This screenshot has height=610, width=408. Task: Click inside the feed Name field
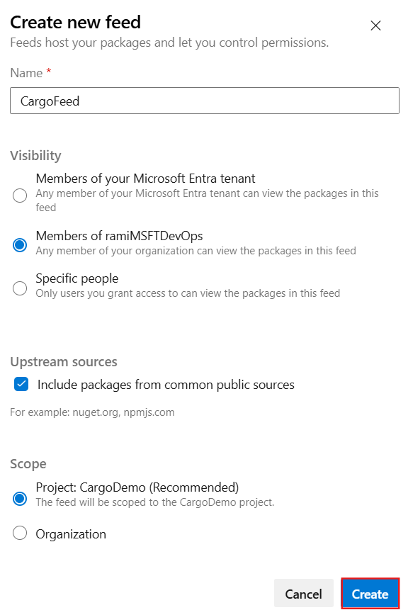point(204,100)
